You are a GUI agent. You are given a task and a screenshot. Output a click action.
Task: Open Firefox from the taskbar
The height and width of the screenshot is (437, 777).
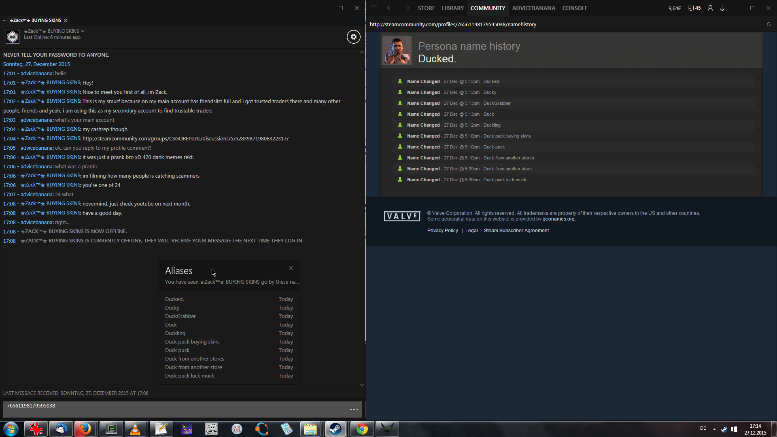[x=85, y=429]
